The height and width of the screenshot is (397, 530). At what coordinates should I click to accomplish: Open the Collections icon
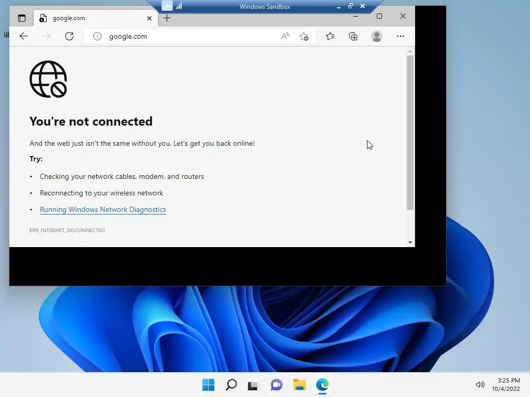tap(353, 36)
